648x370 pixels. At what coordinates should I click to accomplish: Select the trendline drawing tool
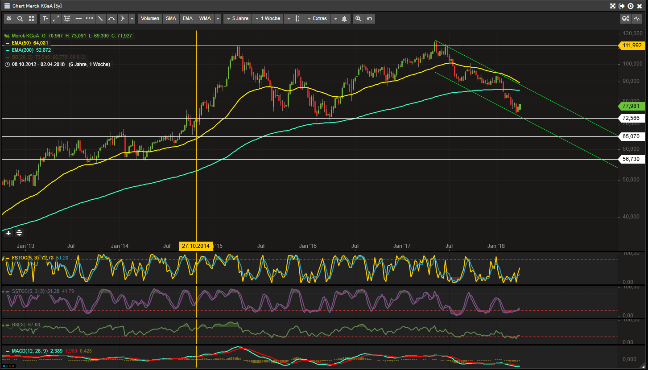[x=56, y=18]
